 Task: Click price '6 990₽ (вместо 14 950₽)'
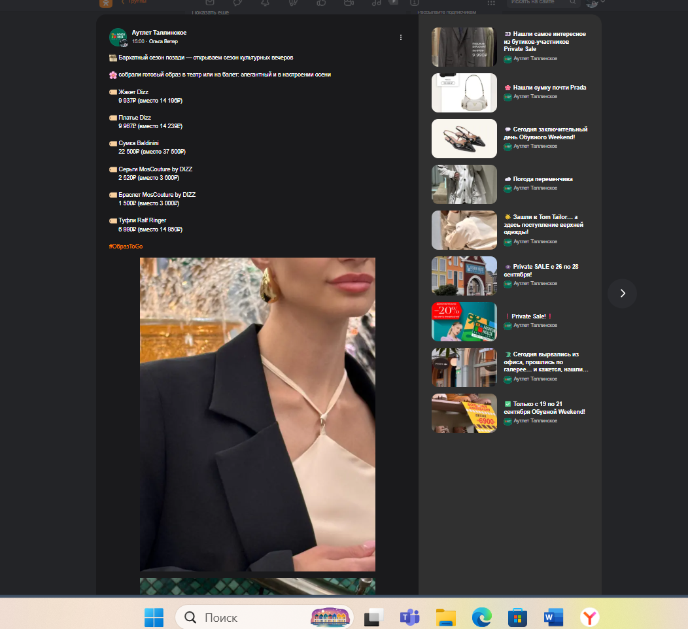150,229
